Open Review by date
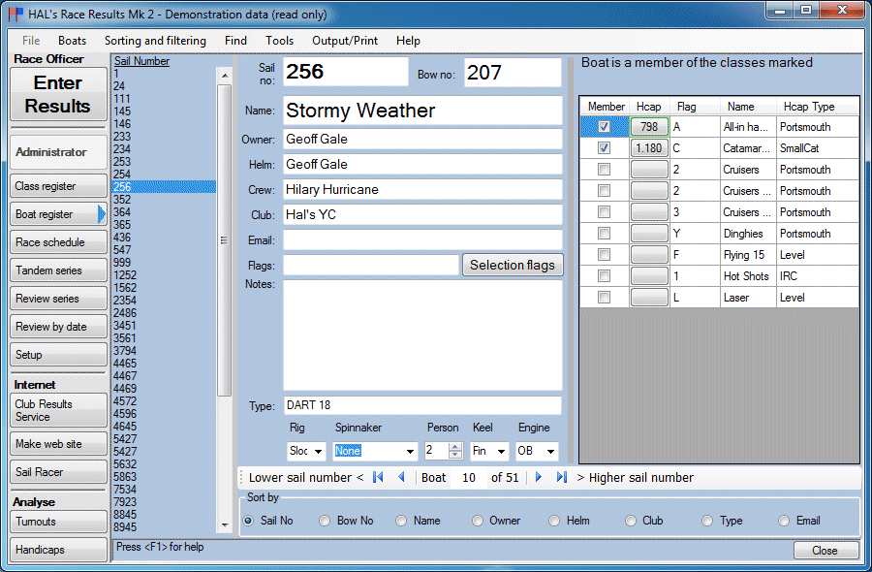The width and height of the screenshot is (872, 572). coord(58,327)
